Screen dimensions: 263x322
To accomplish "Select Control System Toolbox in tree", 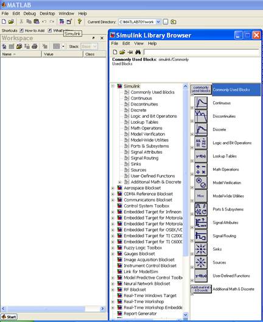I will (x=147, y=206).
